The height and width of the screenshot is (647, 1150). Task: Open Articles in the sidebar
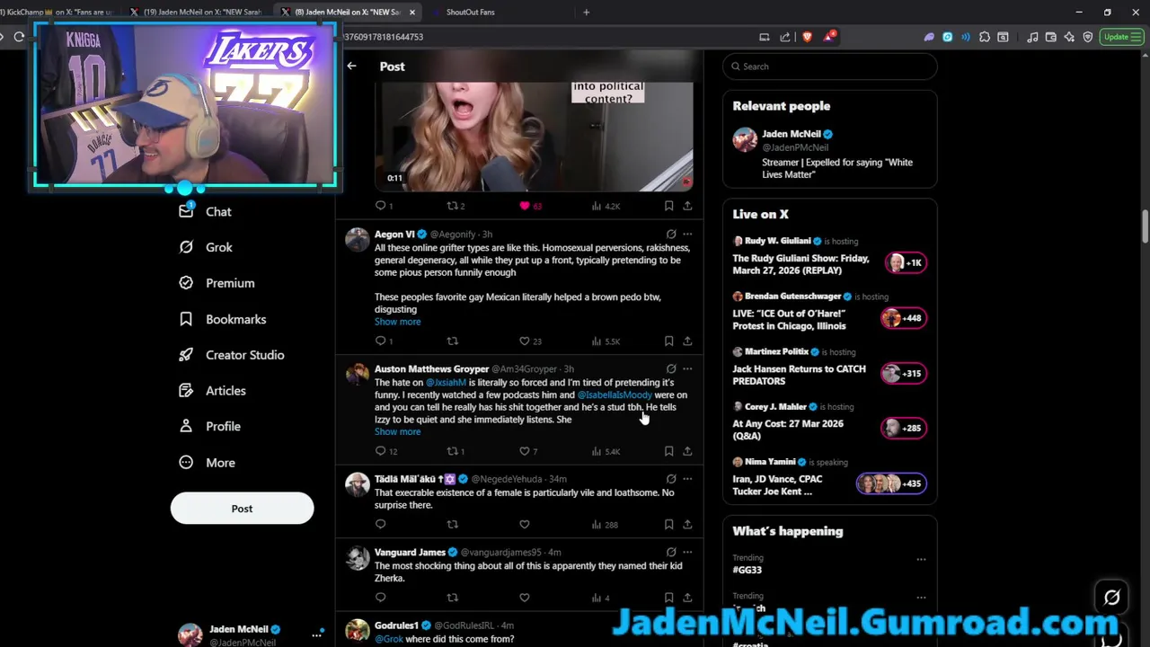[212, 391]
